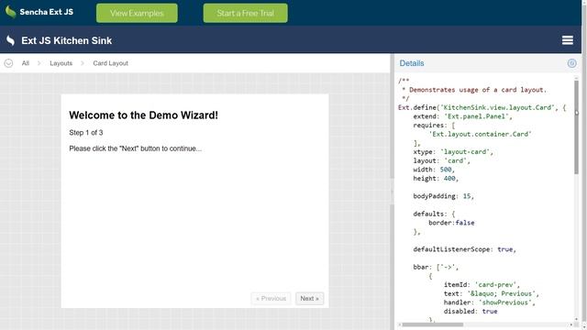Collapse the Details panel via its header icon
Viewport: 587px width, 330px height.
(x=571, y=63)
